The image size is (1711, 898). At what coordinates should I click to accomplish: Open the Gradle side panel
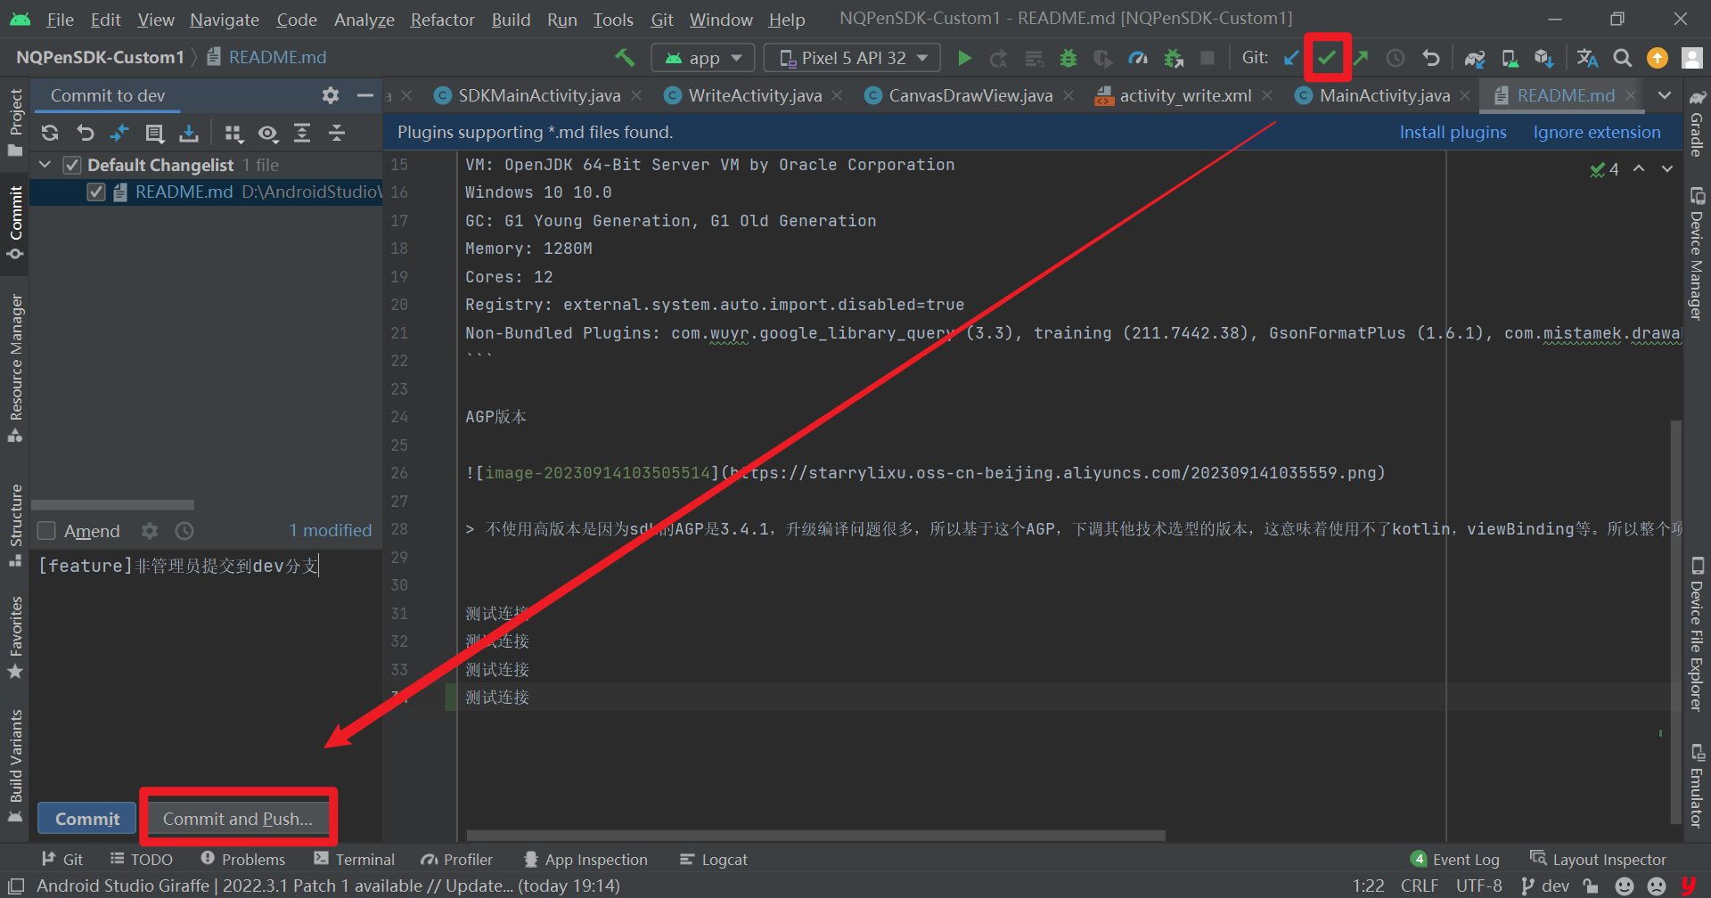1697,123
